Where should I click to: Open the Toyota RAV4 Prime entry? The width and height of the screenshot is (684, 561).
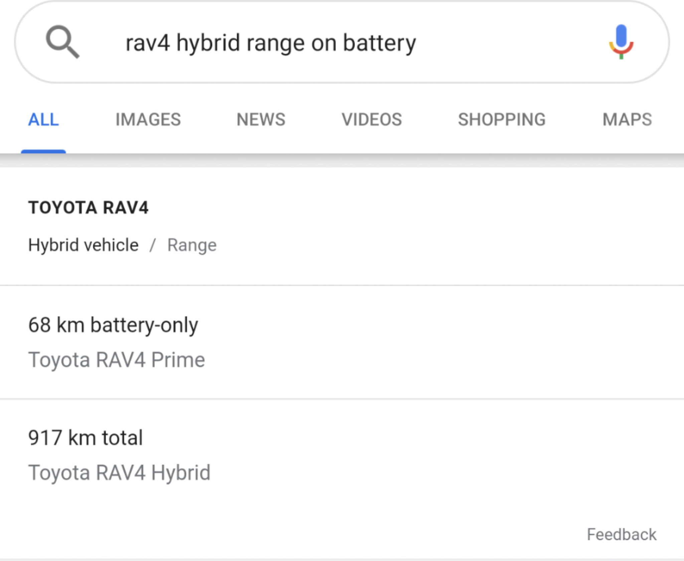117,360
